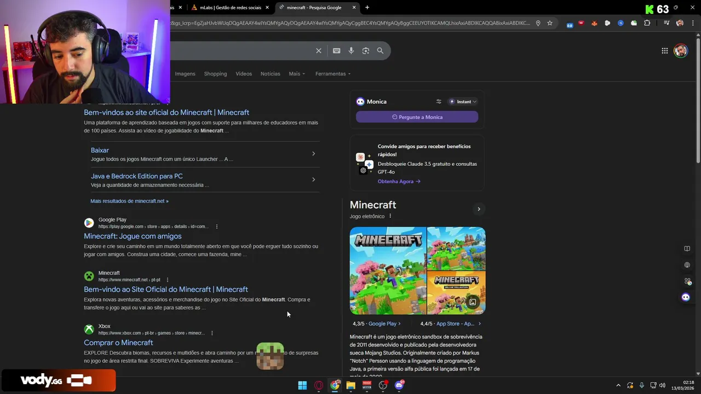The height and width of the screenshot is (394, 701).
Task: Click the red fast-forward extension icon
Action: click(x=581, y=23)
